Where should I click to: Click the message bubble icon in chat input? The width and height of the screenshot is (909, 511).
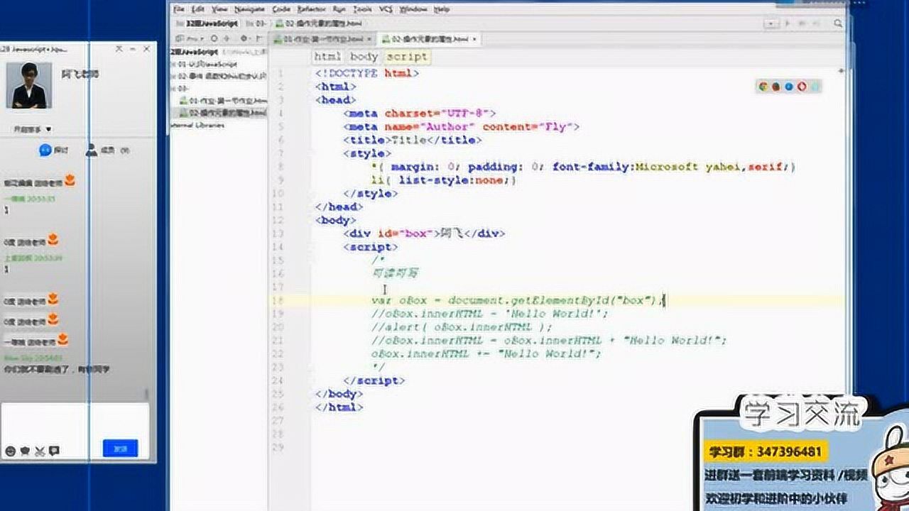click(x=54, y=451)
